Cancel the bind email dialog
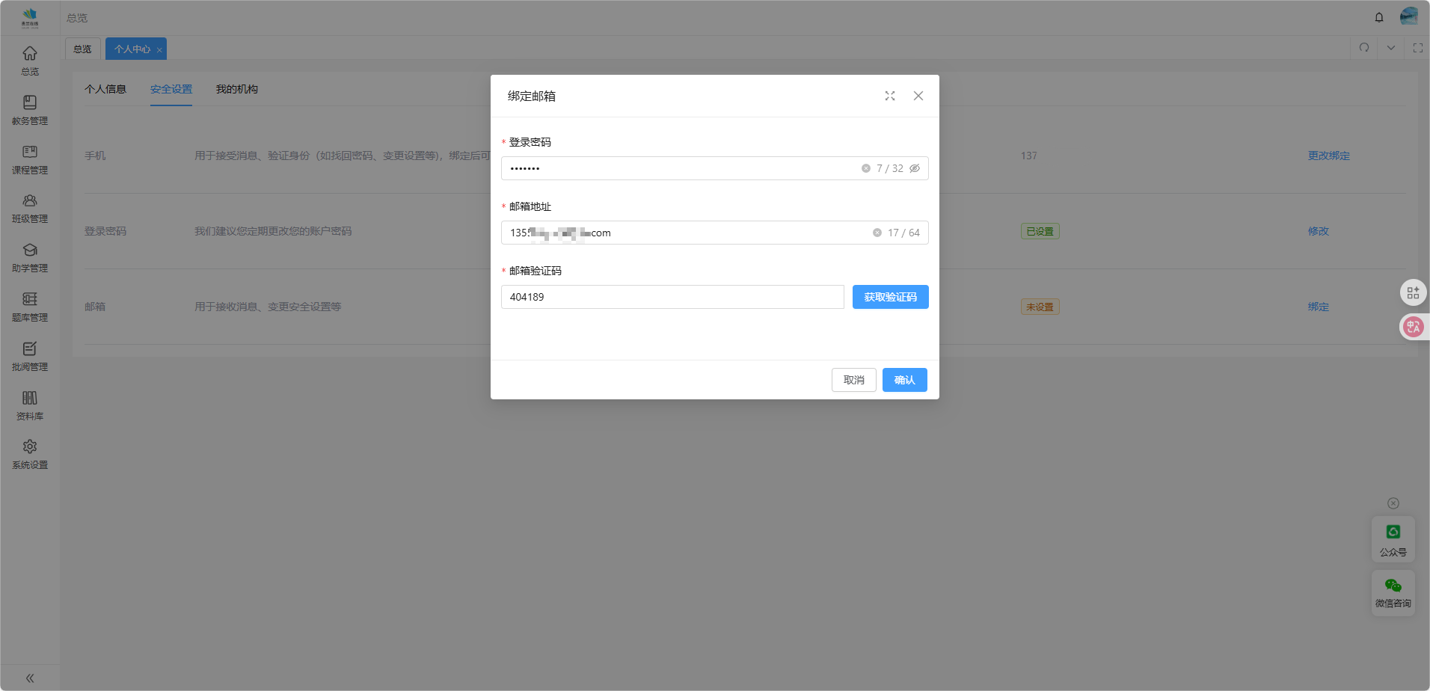This screenshot has height=691, width=1430. (853, 380)
